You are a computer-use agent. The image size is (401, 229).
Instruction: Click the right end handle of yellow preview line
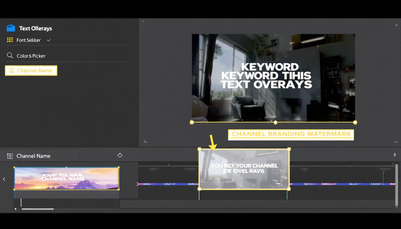coord(355,122)
